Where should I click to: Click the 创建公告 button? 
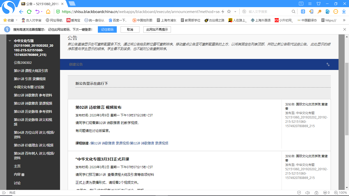tap(76, 65)
